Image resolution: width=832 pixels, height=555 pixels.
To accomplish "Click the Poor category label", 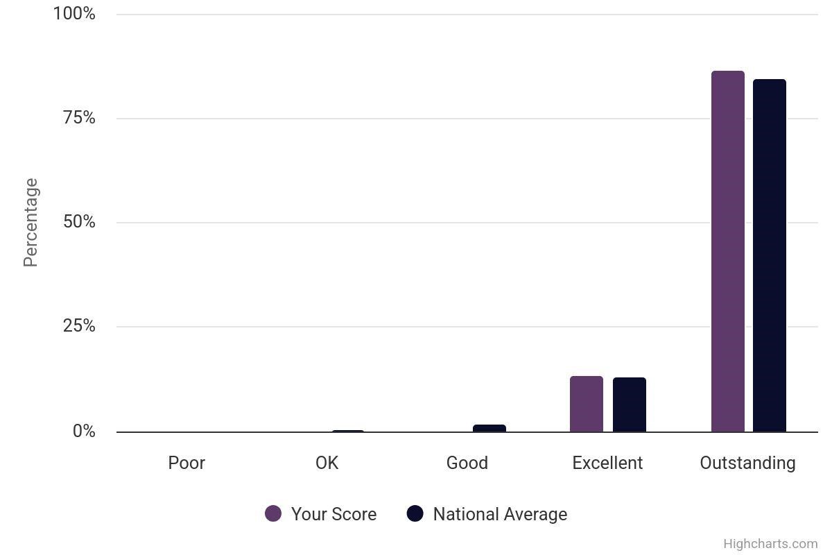I will coord(187,463).
